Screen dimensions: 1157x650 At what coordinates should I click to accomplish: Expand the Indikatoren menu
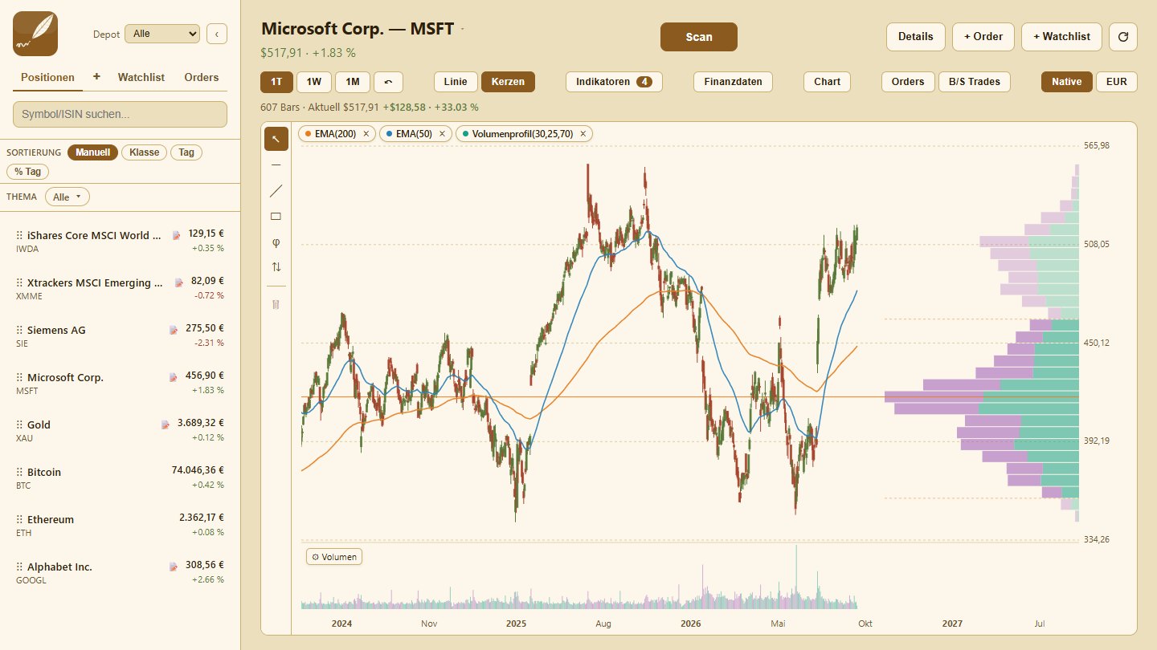[614, 82]
